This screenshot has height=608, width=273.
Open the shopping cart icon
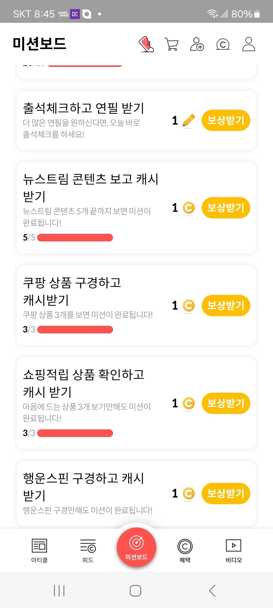(171, 44)
